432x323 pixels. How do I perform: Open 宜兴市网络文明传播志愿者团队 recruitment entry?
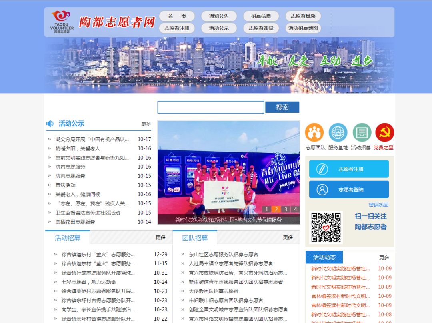(238, 319)
